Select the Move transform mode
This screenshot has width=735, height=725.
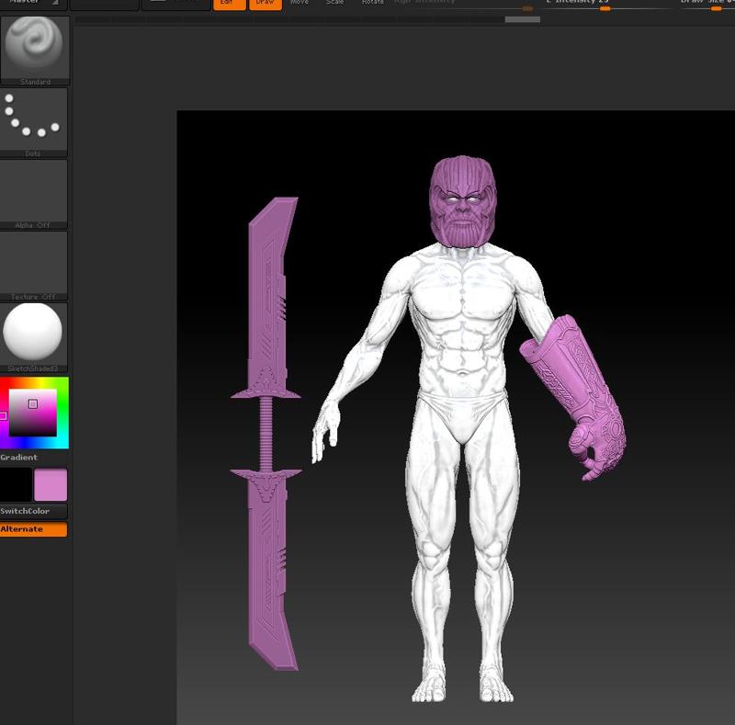pos(300,3)
